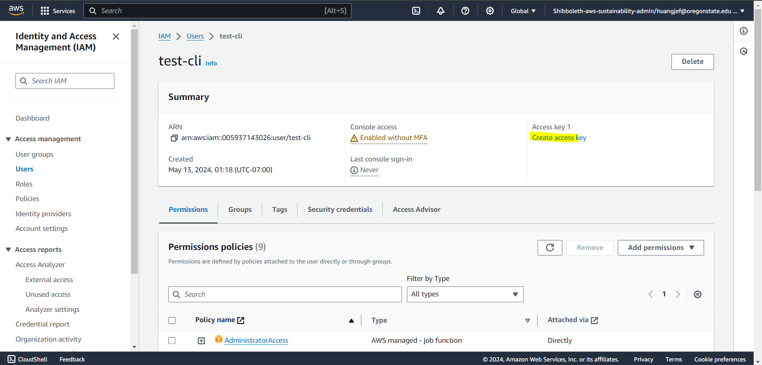Open Cookie preferences in the footer
This screenshot has height=365, width=762.
click(x=720, y=359)
